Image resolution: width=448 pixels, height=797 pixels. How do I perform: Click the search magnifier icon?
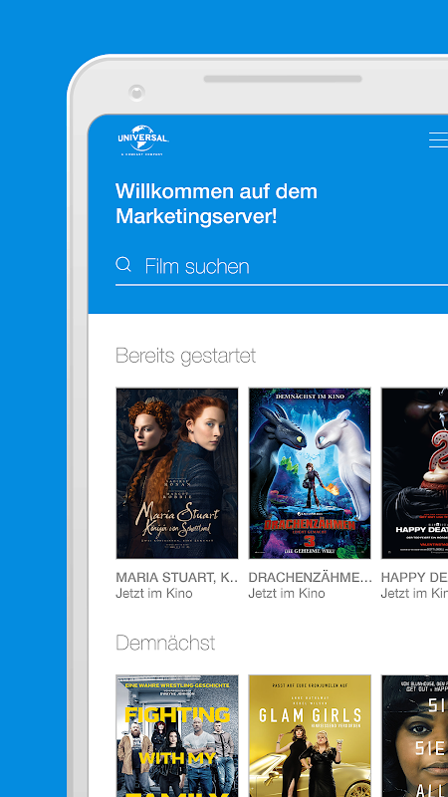click(x=123, y=264)
